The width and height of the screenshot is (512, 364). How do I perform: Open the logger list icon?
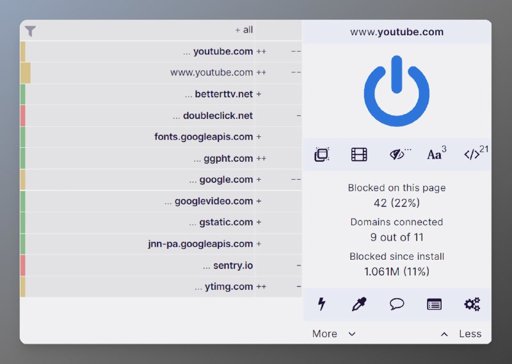point(435,304)
